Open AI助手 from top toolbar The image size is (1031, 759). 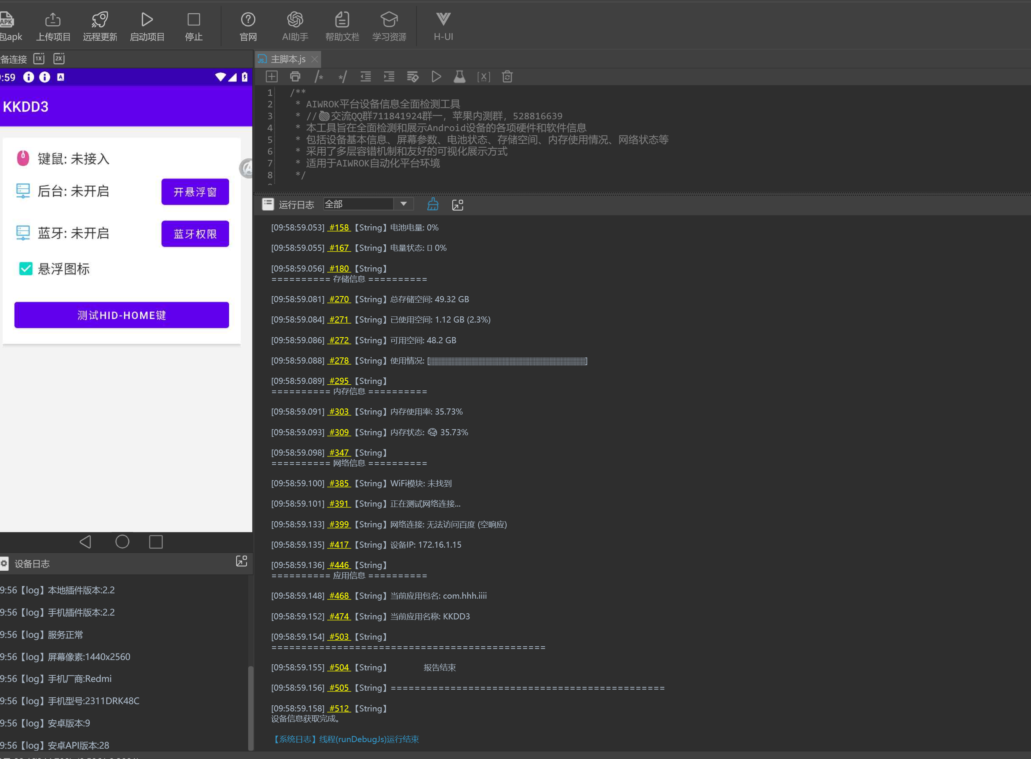[295, 26]
